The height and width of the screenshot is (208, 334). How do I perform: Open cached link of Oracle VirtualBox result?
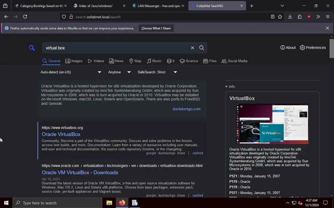point(198,153)
